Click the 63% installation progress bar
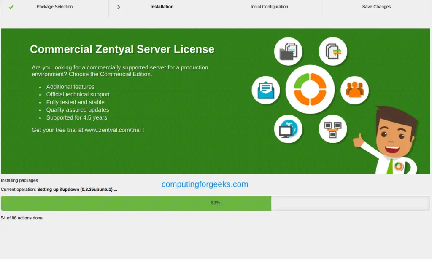This screenshot has width=432, height=259. 216,203
